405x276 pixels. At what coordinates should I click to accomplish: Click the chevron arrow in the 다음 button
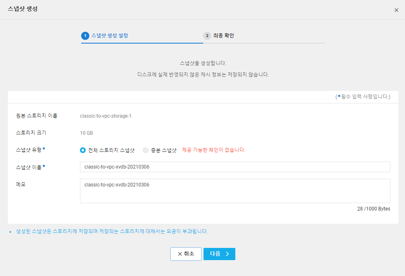pos(228,254)
